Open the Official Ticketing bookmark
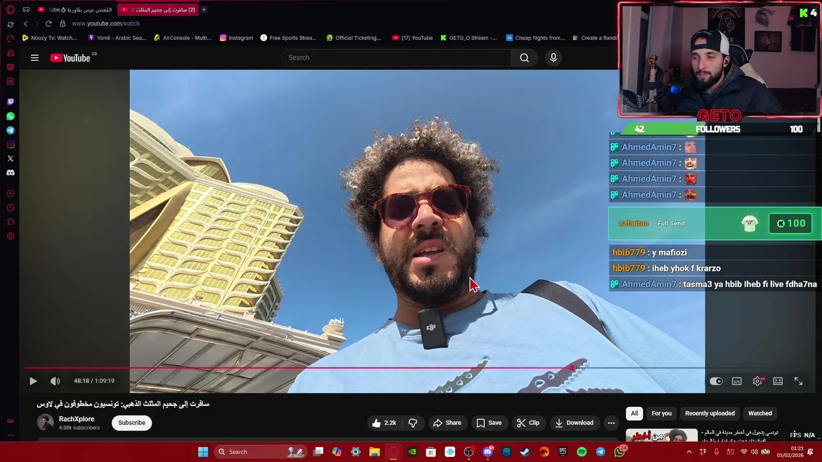 (354, 38)
